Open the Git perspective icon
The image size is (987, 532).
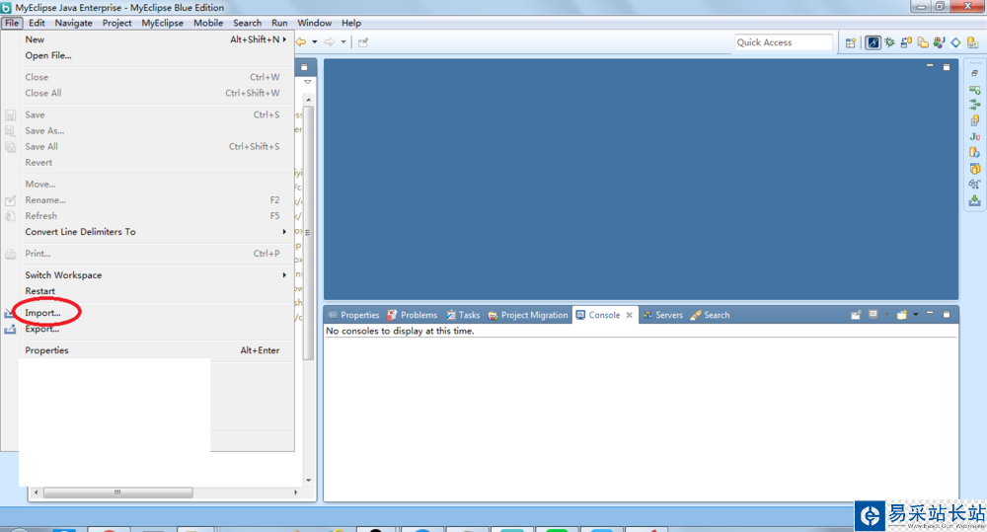[972, 42]
